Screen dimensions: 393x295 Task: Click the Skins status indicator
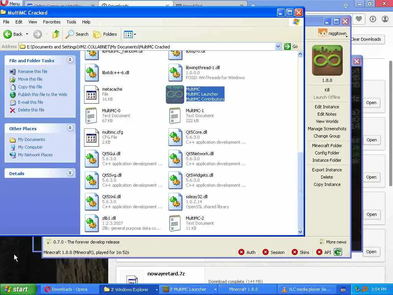(300, 252)
